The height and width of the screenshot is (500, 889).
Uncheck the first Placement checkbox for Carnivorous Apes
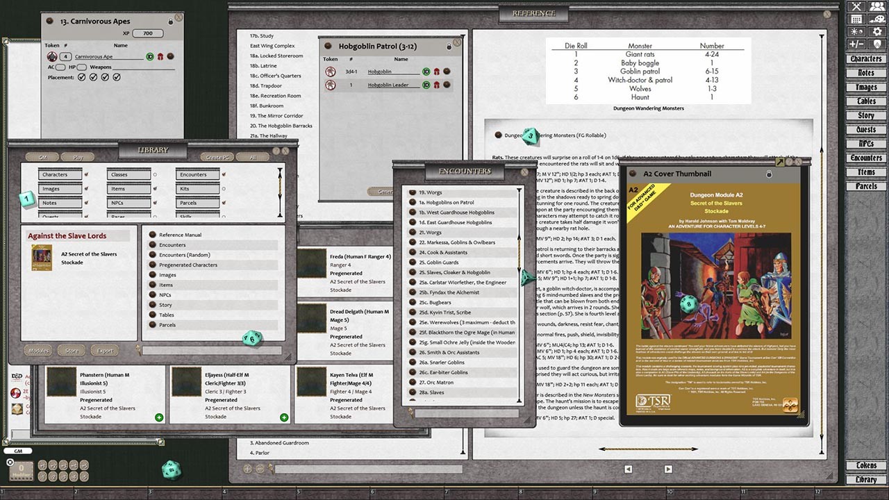(83, 77)
